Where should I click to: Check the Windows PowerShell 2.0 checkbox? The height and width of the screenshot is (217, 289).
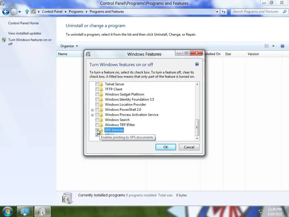[97, 110]
